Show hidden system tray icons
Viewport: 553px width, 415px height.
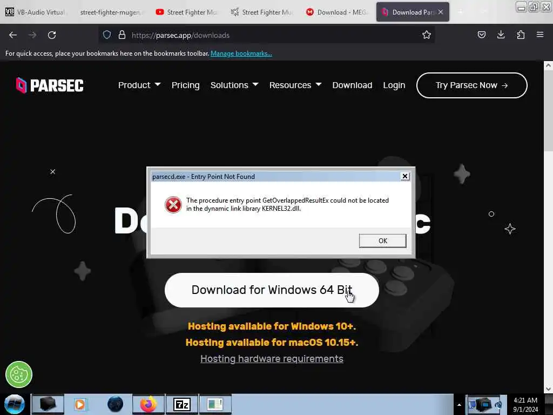(x=459, y=405)
